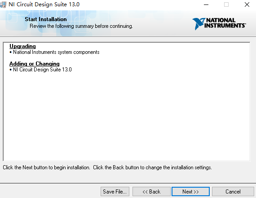Select the Upgrading heading in summary

click(x=22, y=46)
